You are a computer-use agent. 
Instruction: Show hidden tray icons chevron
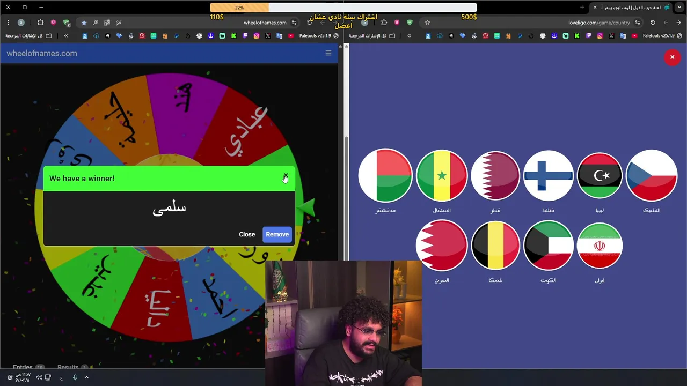click(x=86, y=377)
